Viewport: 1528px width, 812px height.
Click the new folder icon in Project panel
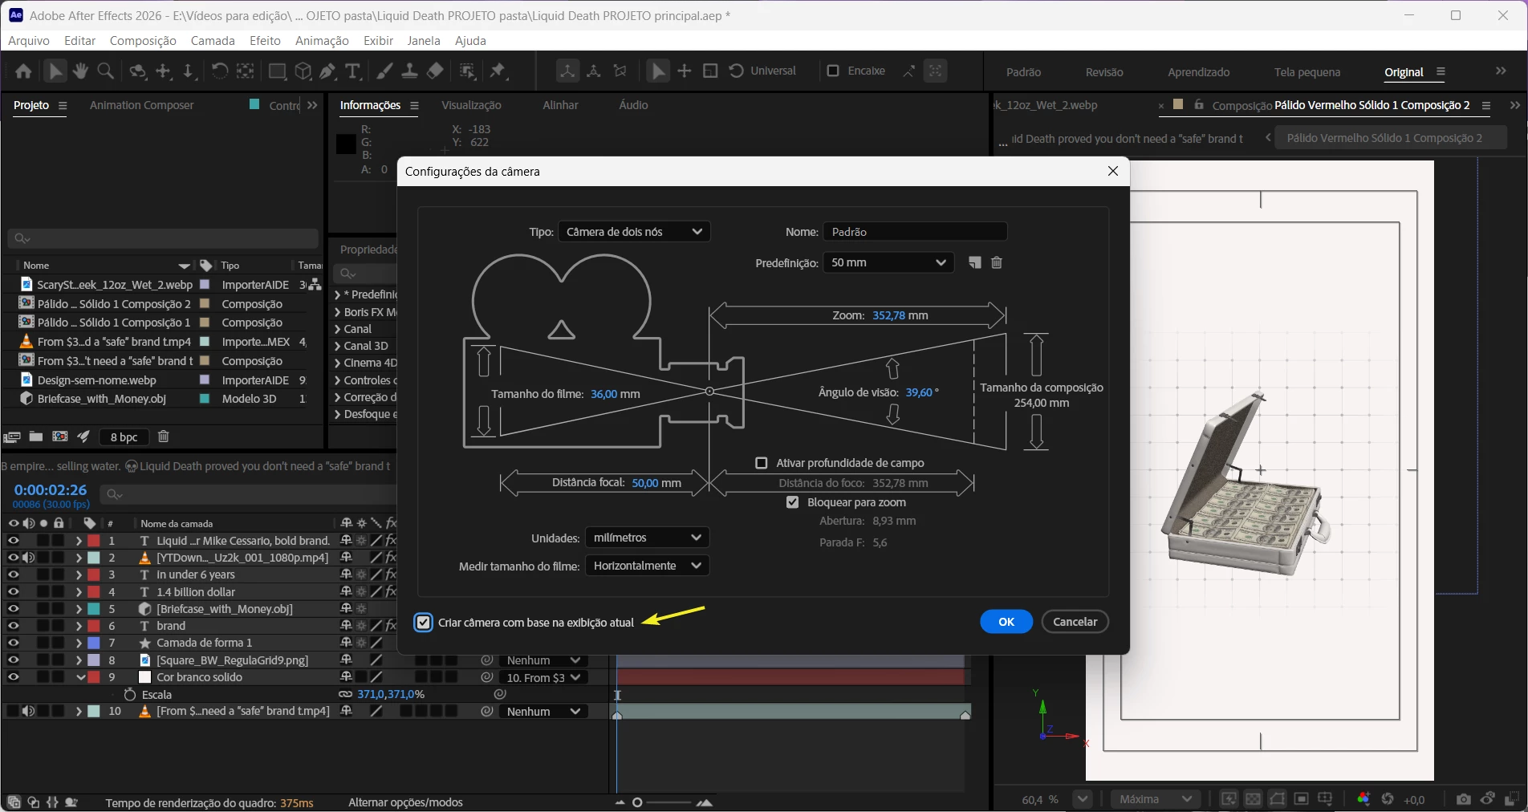[36, 436]
